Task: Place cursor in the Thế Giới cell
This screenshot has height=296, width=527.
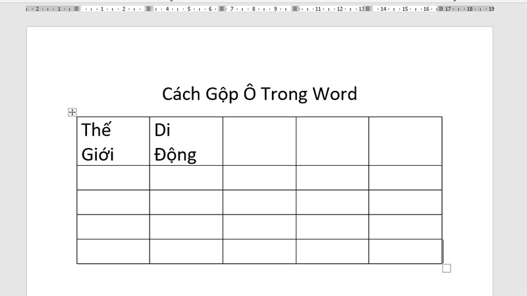Action: pyautogui.click(x=113, y=141)
